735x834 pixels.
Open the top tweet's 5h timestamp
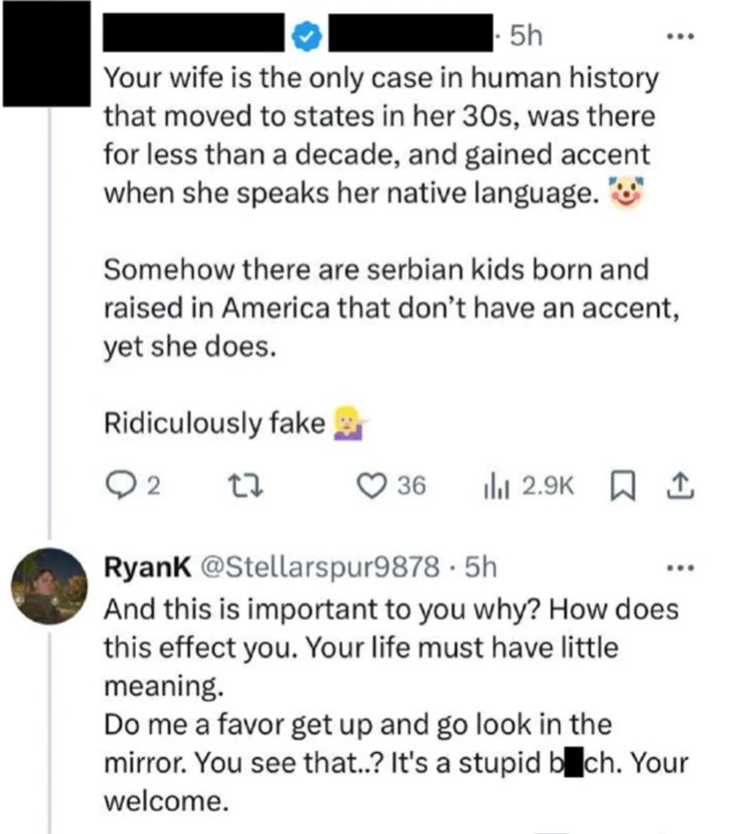pos(526,37)
